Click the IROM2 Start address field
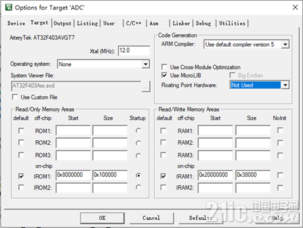The width and height of the screenshot is (303, 228). tap(73, 187)
